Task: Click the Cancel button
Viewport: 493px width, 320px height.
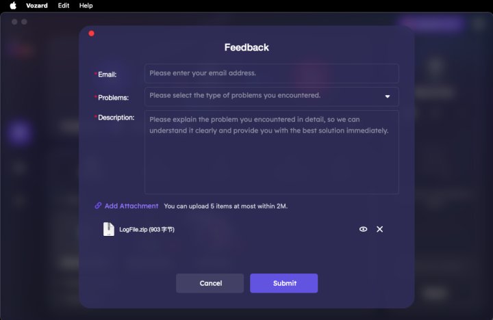Action: coord(210,283)
